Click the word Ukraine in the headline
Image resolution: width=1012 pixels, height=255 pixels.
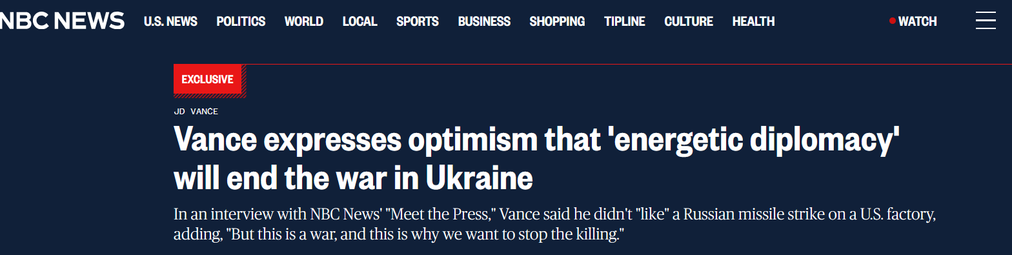coord(478,178)
